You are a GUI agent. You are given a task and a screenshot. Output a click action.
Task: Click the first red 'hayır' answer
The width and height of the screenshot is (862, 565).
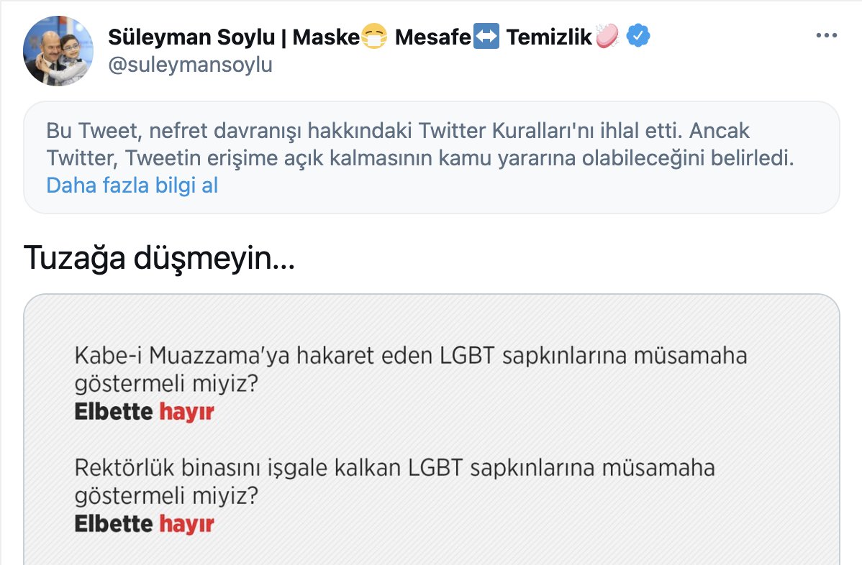[186, 412]
